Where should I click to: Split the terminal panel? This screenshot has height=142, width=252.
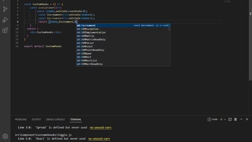tap(230, 119)
